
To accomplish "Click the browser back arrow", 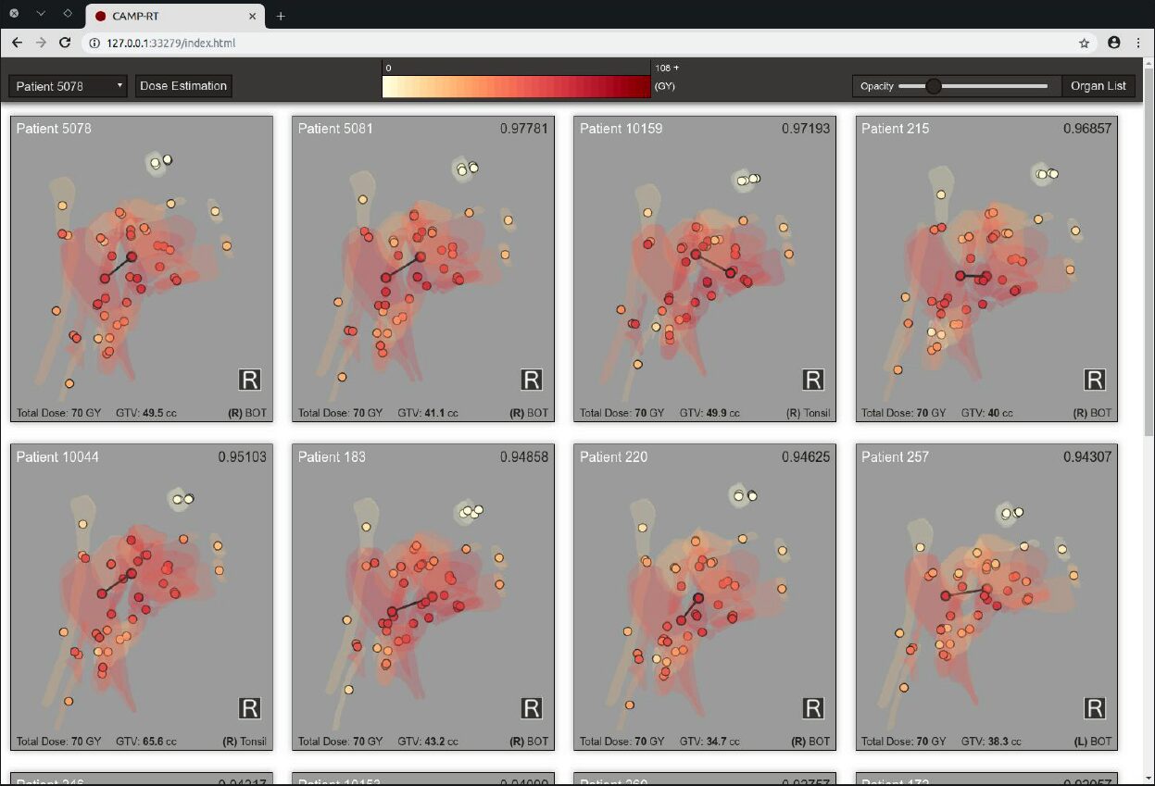I will [x=17, y=43].
